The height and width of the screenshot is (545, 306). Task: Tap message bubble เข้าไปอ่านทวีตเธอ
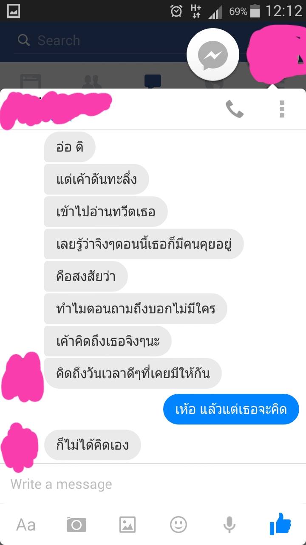point(106,212)
